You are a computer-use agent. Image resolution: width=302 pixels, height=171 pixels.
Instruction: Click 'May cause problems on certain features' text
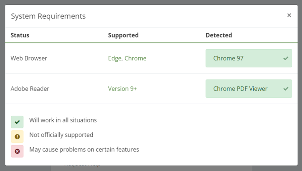(x=84, y=150)
